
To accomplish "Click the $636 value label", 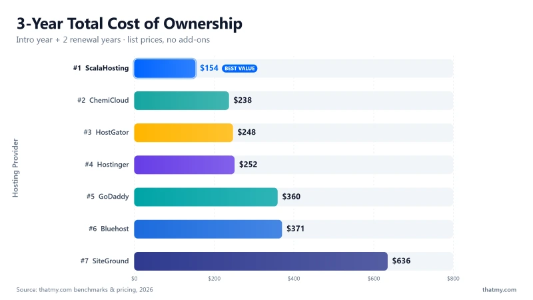I will 402,261.
